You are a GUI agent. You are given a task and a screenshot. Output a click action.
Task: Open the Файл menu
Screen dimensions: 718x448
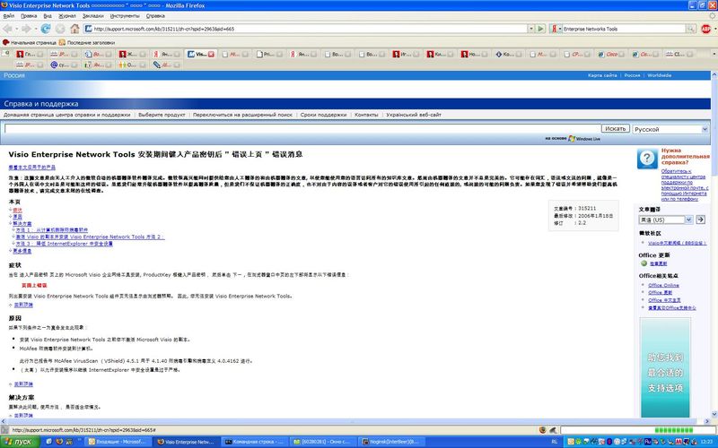tap(8, 15)
